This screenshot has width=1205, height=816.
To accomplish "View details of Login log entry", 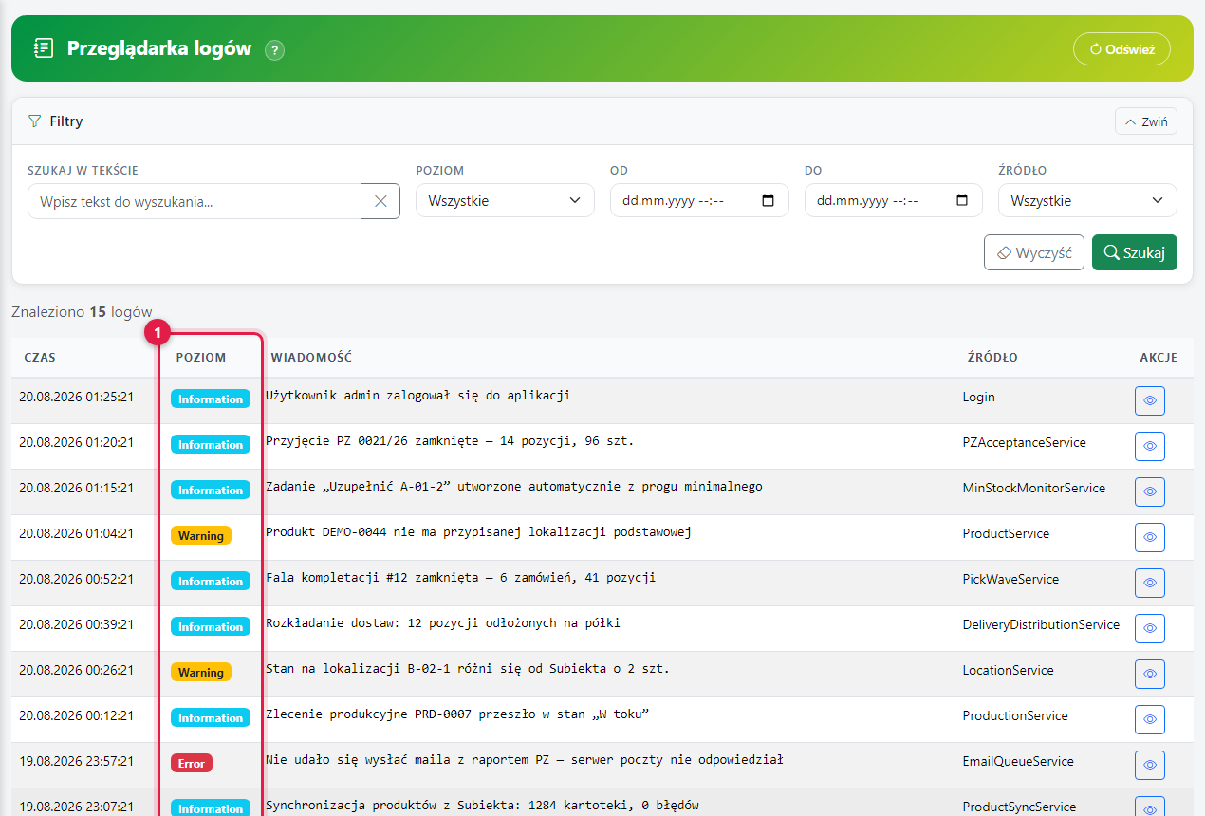I will 1150,400.
